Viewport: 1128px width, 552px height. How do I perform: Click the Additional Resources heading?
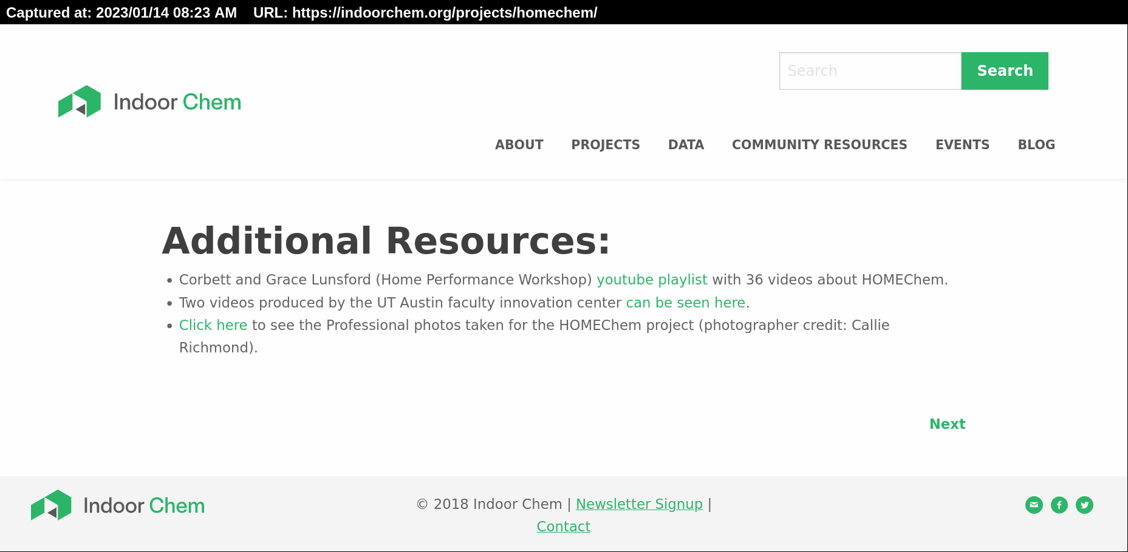point(386,241)
